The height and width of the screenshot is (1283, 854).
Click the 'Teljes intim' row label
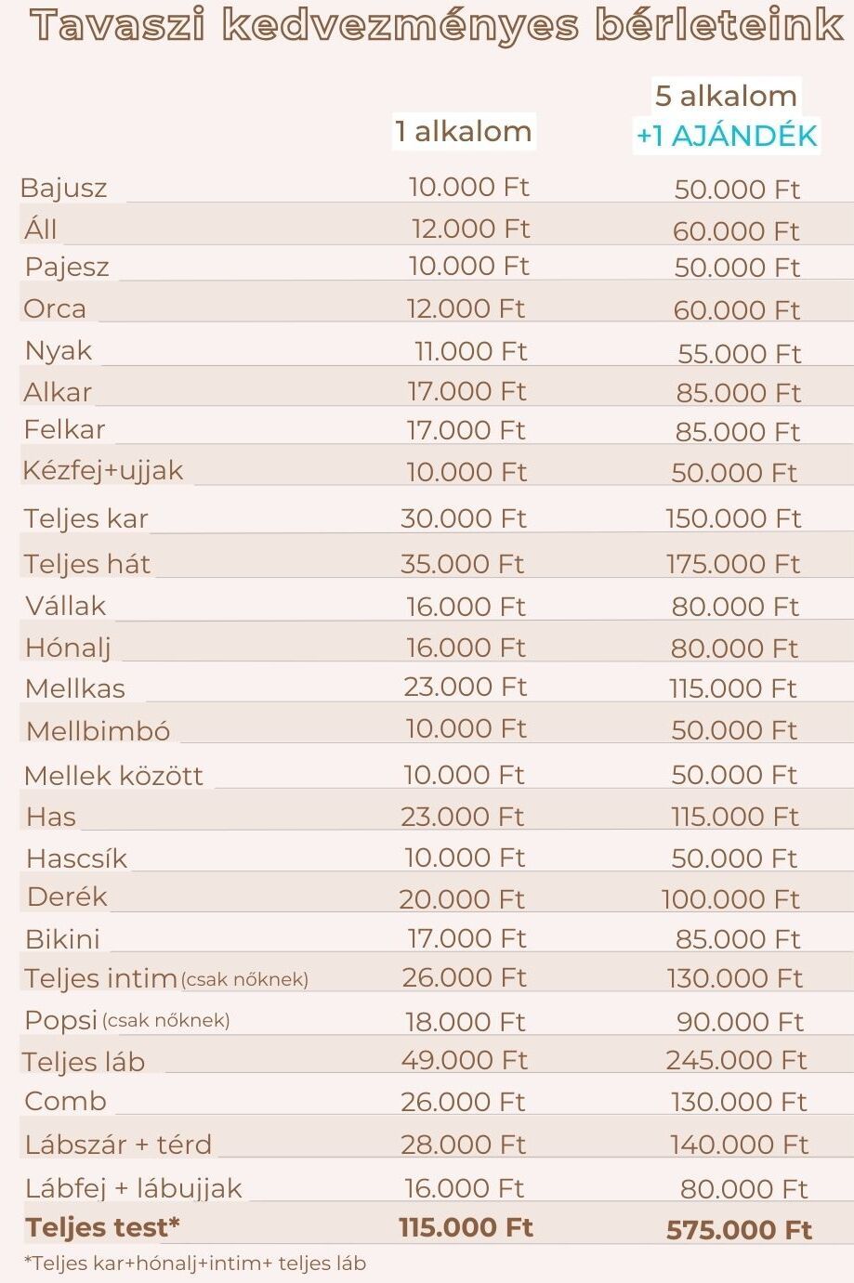100,978
